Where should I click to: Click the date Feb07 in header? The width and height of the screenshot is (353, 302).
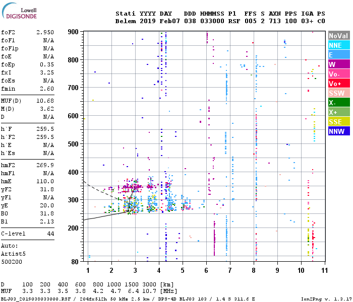point(170,21)
